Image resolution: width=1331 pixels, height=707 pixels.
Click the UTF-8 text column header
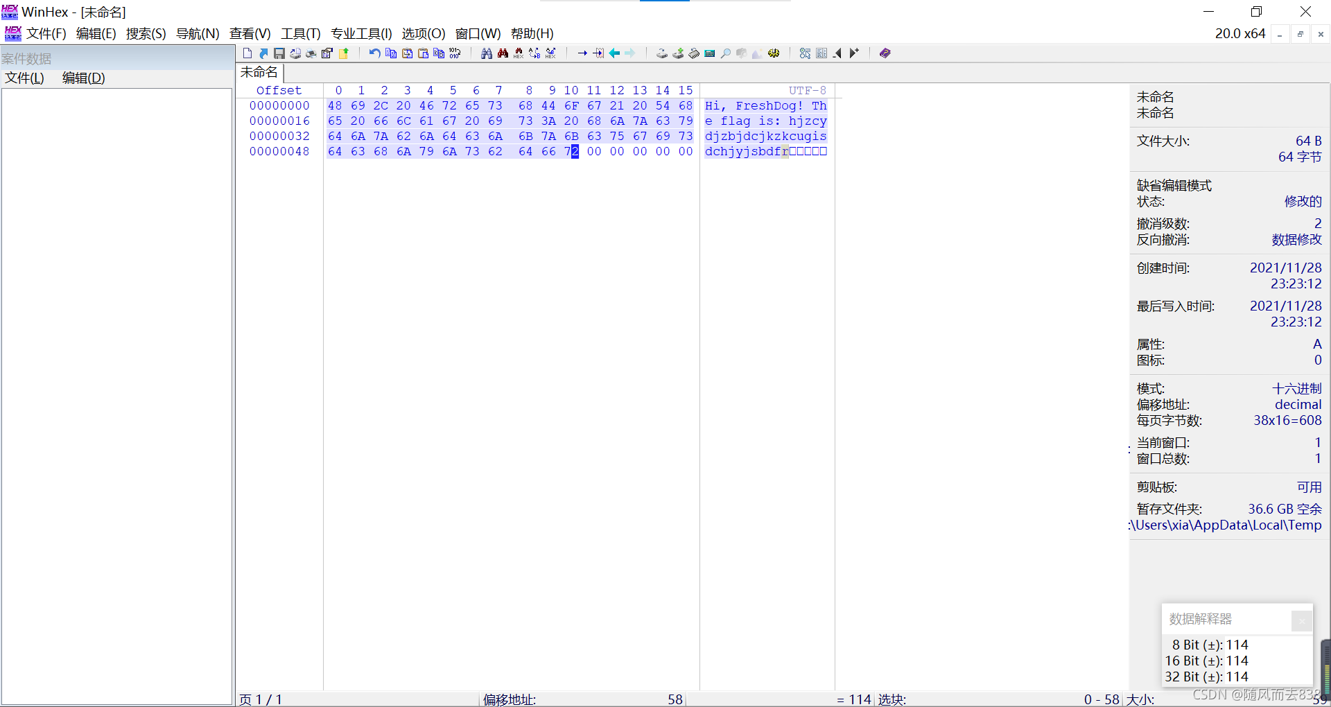[808, 90]
